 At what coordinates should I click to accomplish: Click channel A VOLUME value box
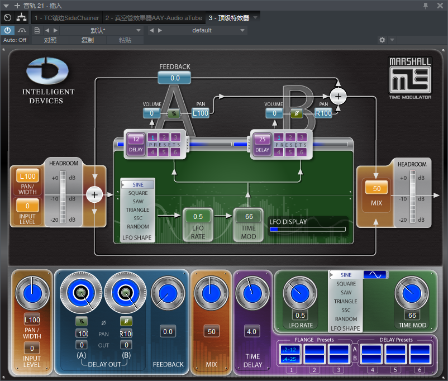(x=152, y=113)
